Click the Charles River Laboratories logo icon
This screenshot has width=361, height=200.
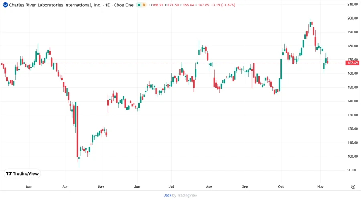[5, 5]
